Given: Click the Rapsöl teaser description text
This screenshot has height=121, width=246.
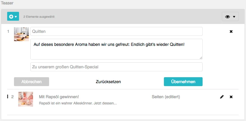Looking at the screenshot, I should coord(78,103).
